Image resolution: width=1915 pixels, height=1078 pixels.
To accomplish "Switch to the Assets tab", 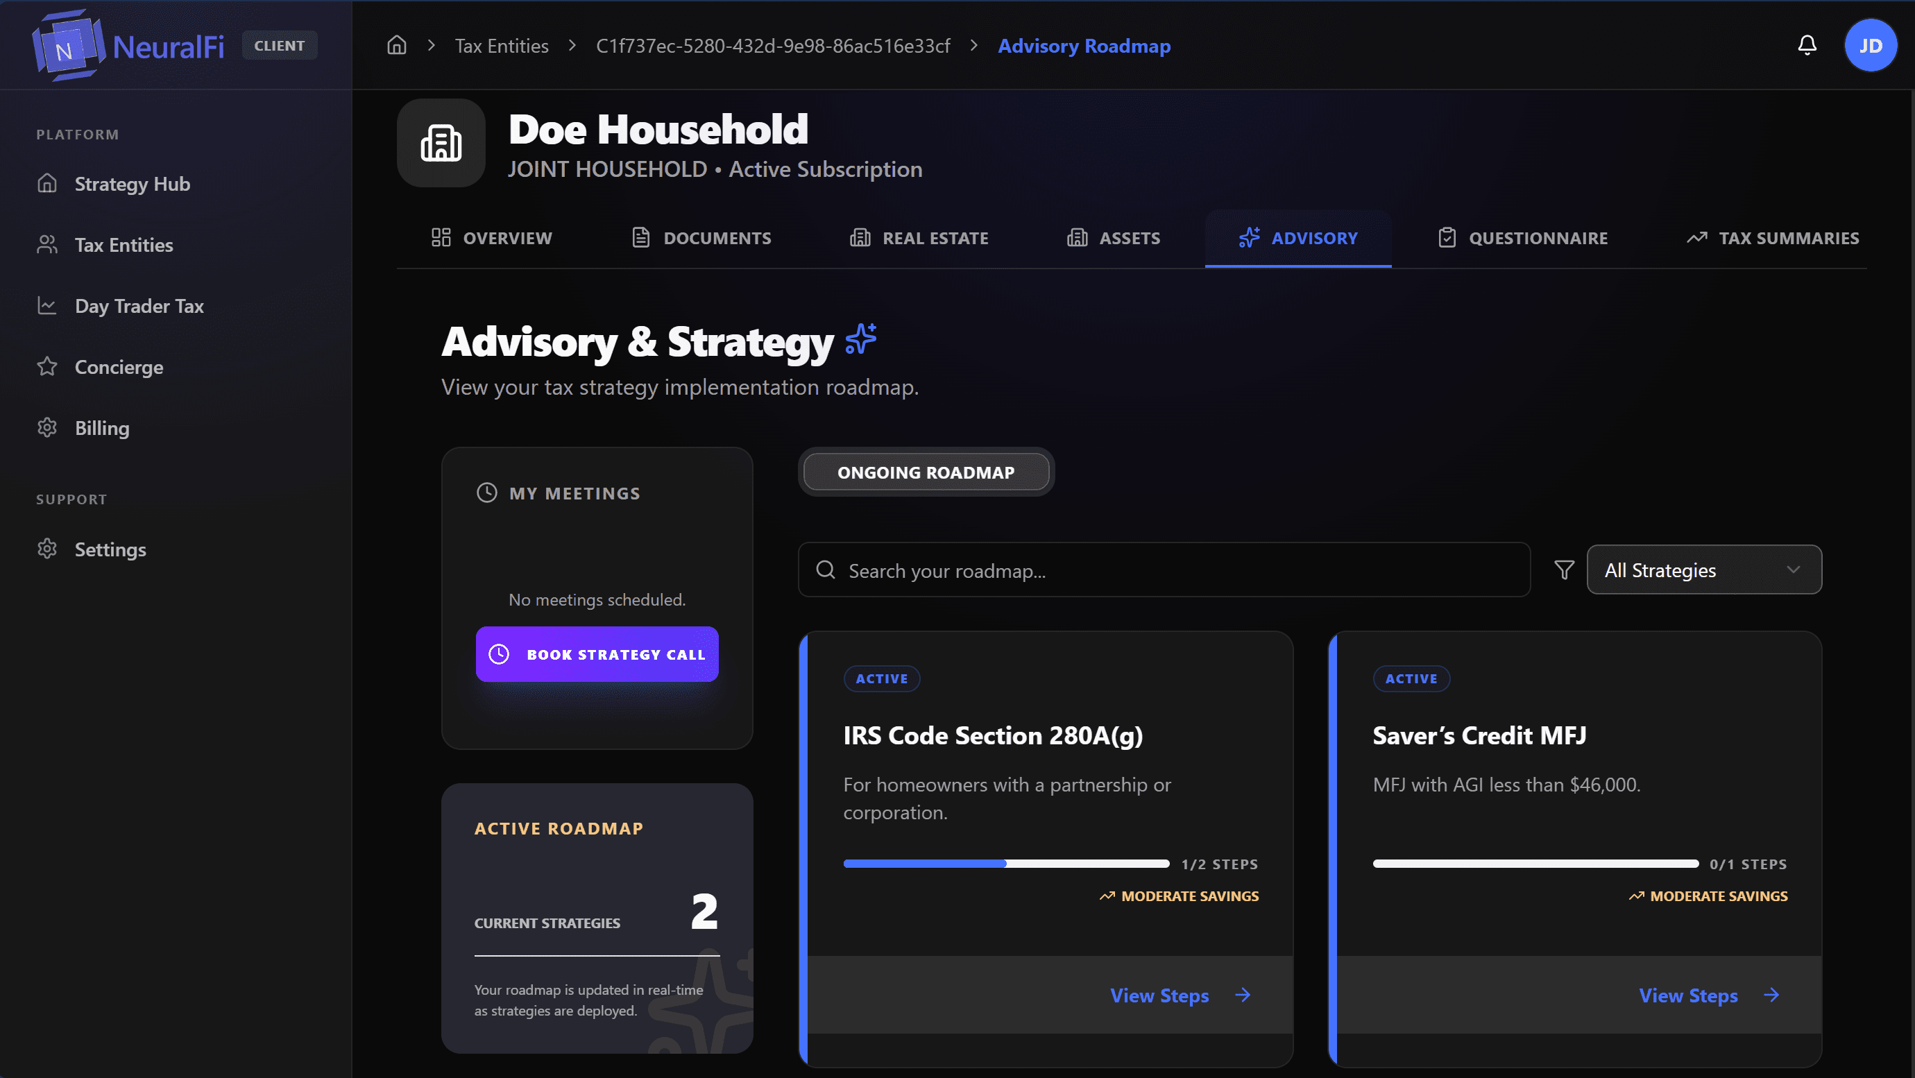I will (x=1114, y=238).
